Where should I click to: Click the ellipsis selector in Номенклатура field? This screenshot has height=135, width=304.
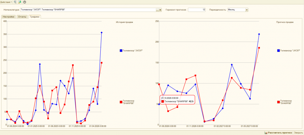[157, 10]
